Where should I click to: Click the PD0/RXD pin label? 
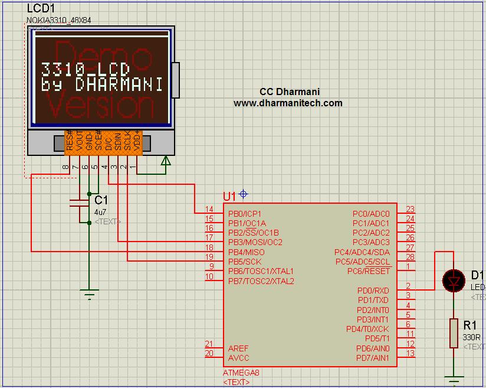click(373, 291)
